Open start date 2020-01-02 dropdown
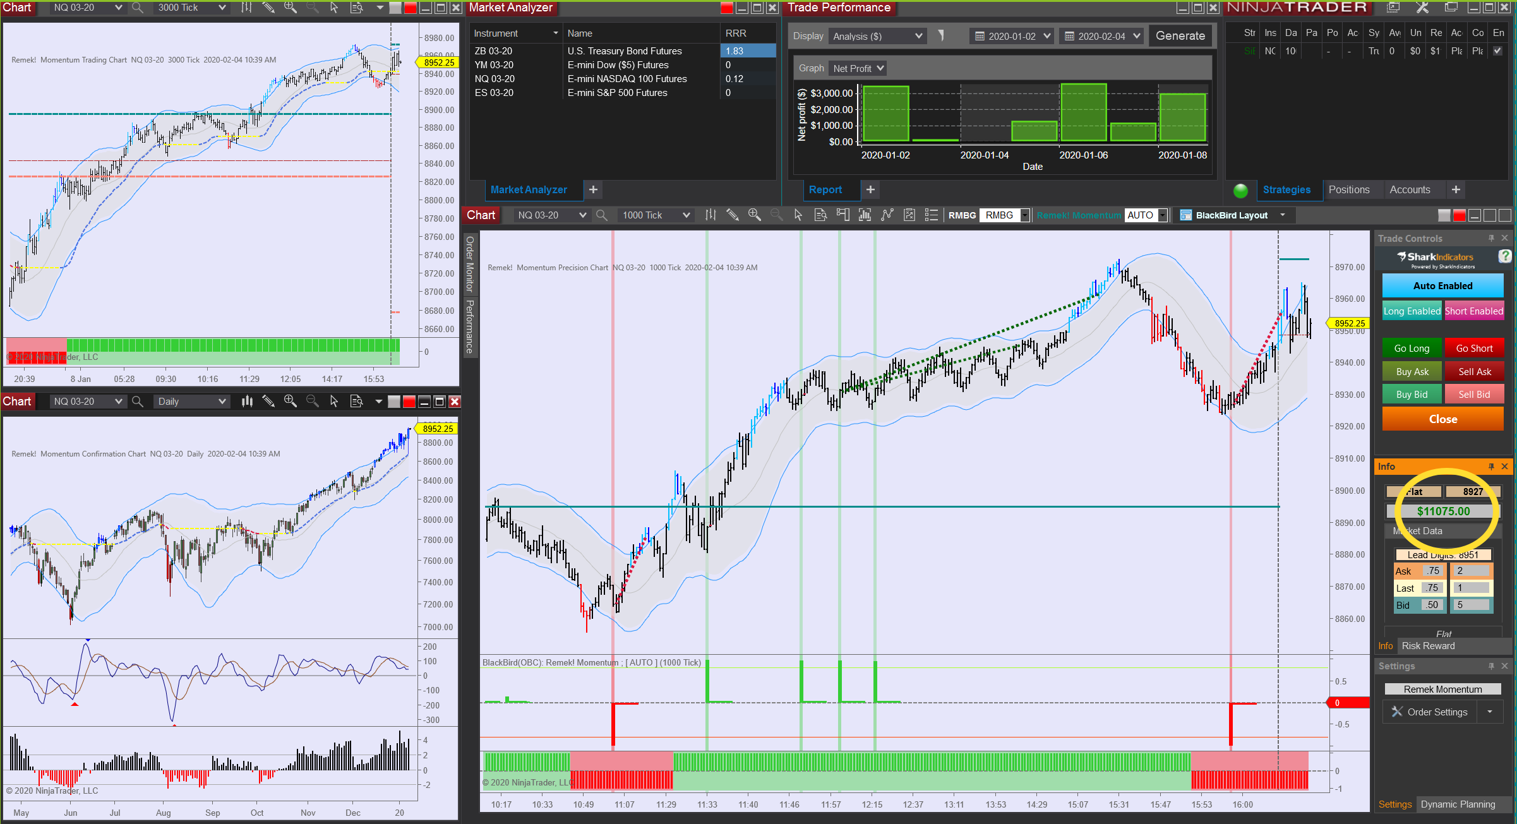Image resolution: width=1517 pixels, height=824 pixels. click(x=1012, y=36)
